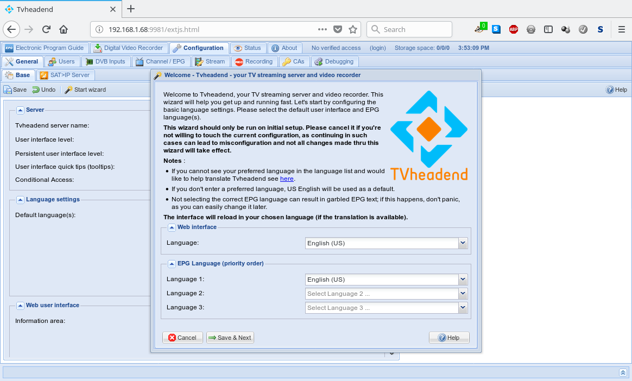The width and height of the screenshot is (632, 381).
Task: Collapse the Server section
Action: click(20, 110)
